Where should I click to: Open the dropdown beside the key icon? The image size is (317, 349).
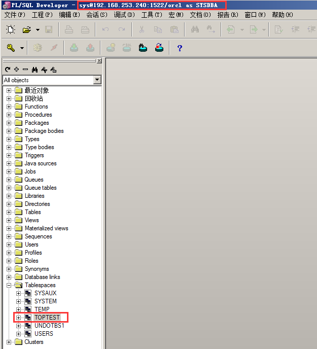(x=22, y=48)
